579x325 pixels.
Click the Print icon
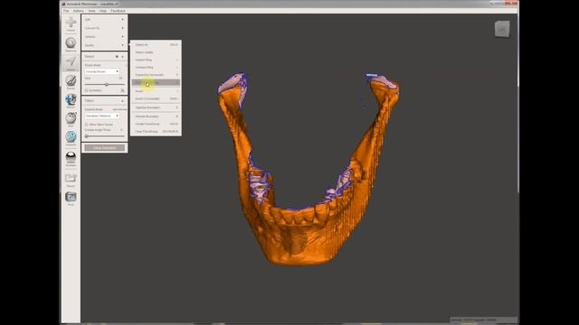pos(71,198)
